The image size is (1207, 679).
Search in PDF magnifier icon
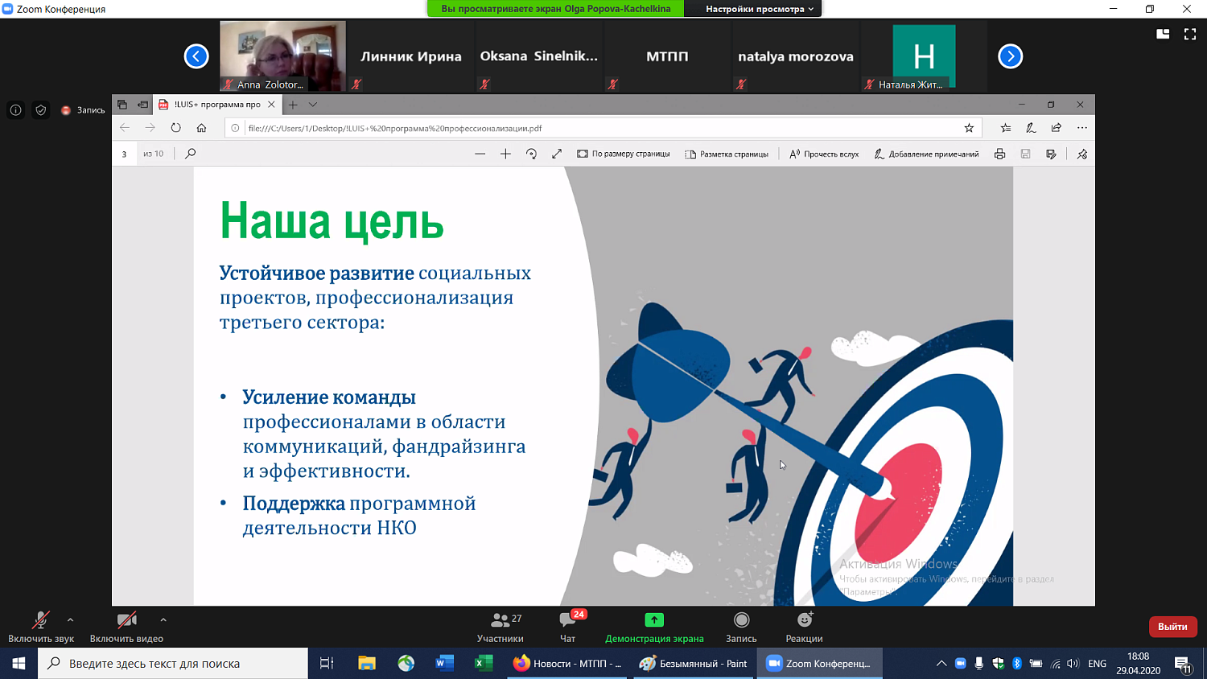[x=191, y=154]
